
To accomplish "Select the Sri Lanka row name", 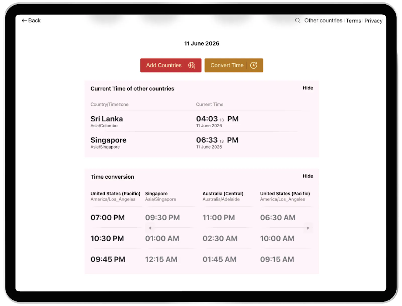I will click(107, 119).
